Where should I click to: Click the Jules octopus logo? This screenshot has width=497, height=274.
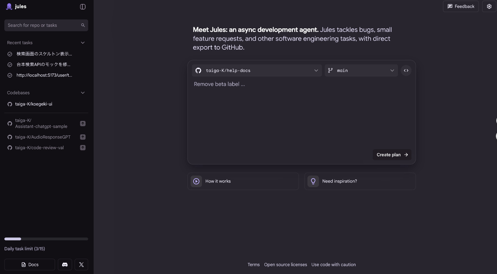click(x=9, y=7)
